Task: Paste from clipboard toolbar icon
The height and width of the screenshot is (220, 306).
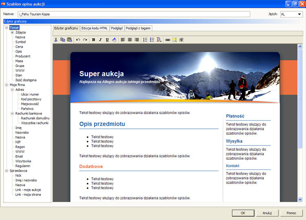Action: (69, 40)
